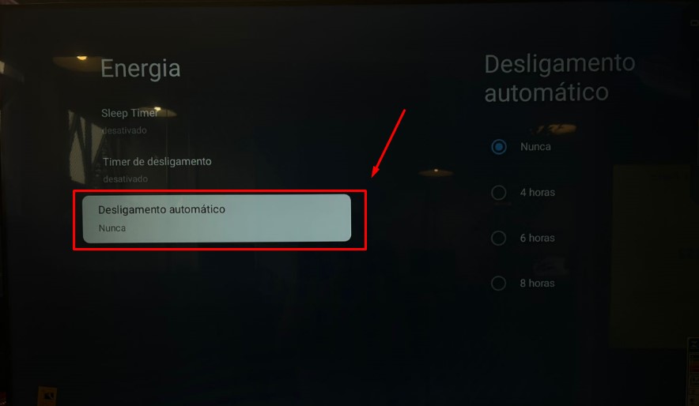The height and width of the screenshot is (406, 699).
Task: Pick the 8 horas radio circle
Action: point(498,283)
